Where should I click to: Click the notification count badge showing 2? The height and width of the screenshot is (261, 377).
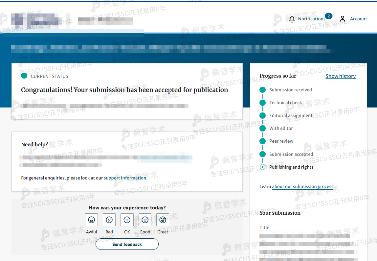point(328,16)
